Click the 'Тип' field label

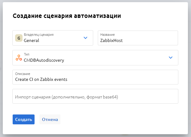pos(27,55)
